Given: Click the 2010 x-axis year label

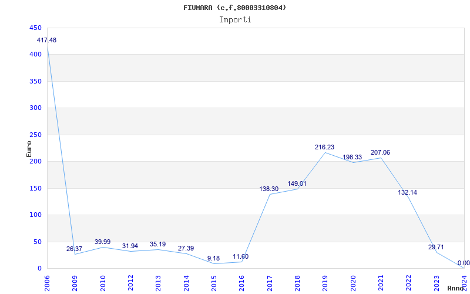Looking at the screenshot, I should 103,283.
